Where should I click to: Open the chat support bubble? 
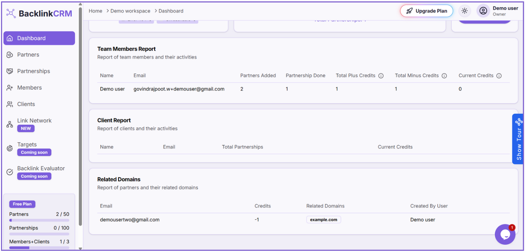point(505,234)
